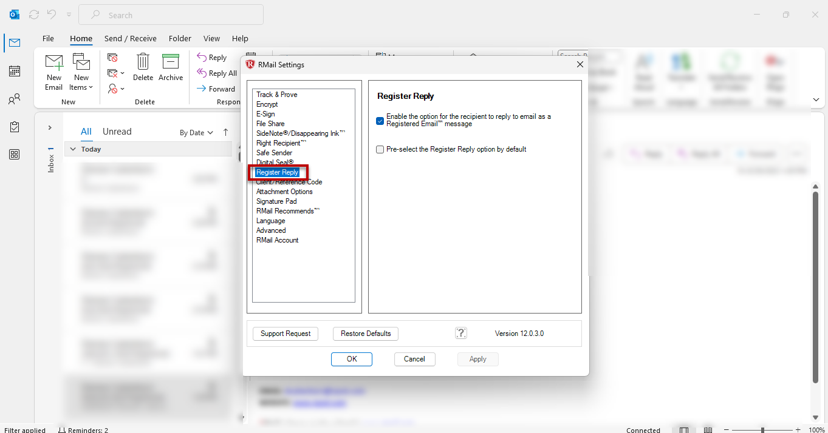
Task: Create a New Email from the ribbon
Action: click(x=54, y=72)
